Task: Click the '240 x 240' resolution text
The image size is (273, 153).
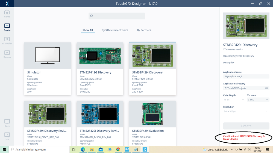Action: coord(85,91)
